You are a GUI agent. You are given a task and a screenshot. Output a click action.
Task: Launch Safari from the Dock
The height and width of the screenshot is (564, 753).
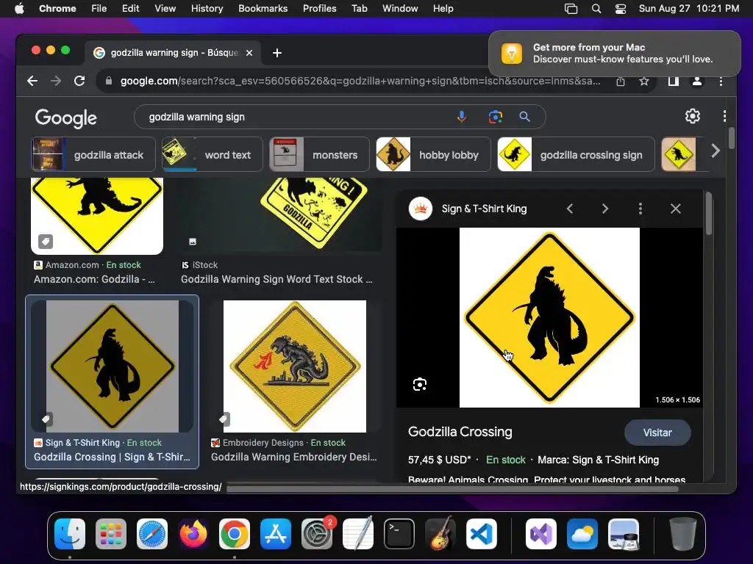tap(152, 534)
